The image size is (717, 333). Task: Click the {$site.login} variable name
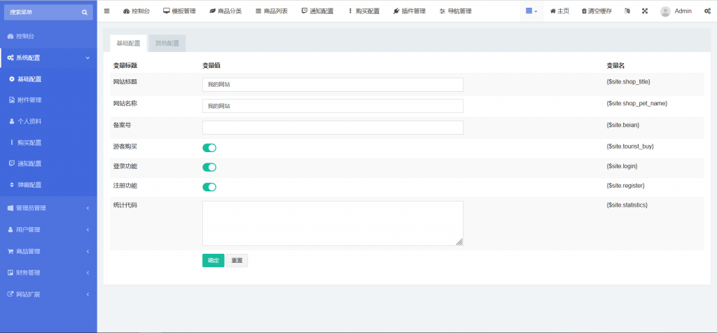tap(622, 166)
